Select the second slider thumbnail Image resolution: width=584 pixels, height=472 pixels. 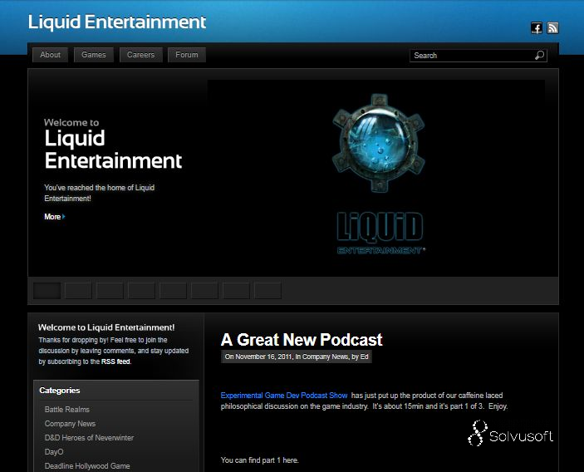[x=78, y=291]
